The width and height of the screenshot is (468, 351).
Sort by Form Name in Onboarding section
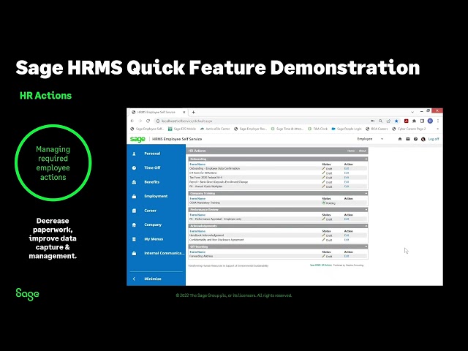coord(197,164)
